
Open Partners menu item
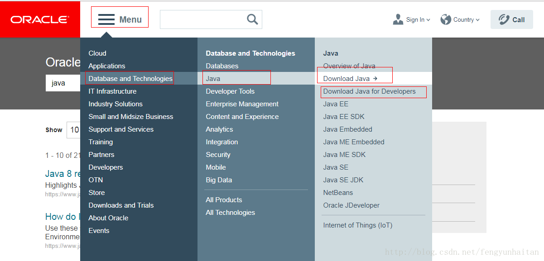coord(101,155)
